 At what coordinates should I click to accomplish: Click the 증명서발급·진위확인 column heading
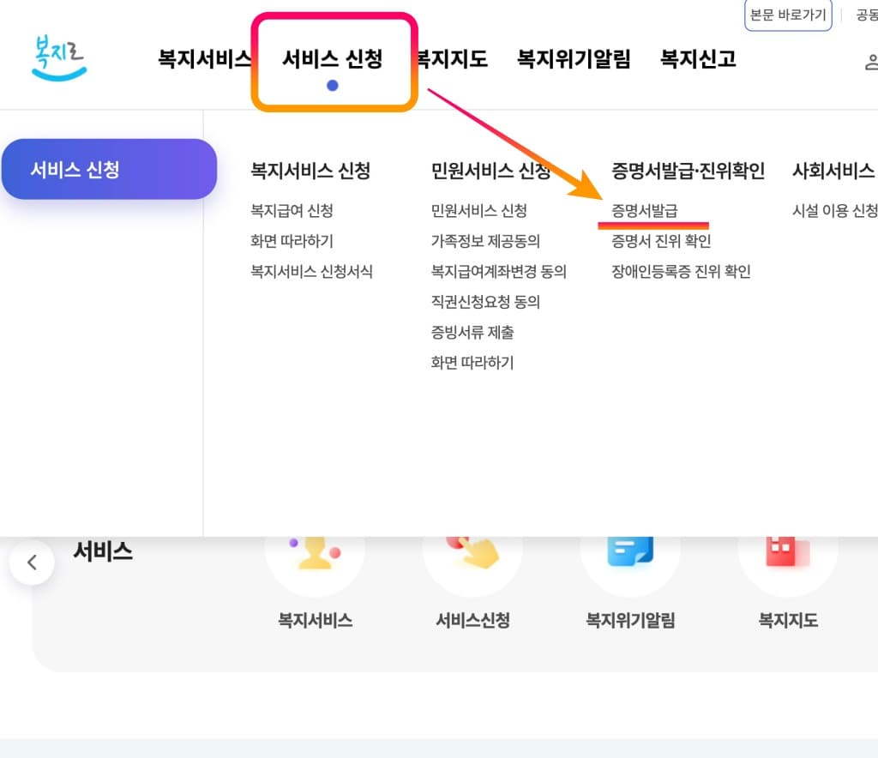688,171
